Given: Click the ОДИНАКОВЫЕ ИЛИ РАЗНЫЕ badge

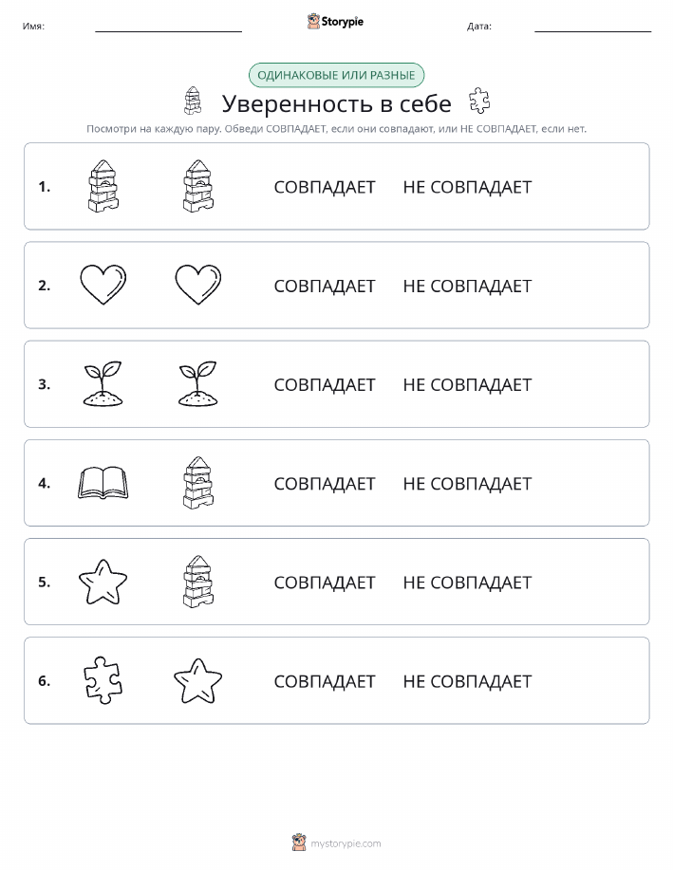Looking at the screenshot, I should click(336, 75).
